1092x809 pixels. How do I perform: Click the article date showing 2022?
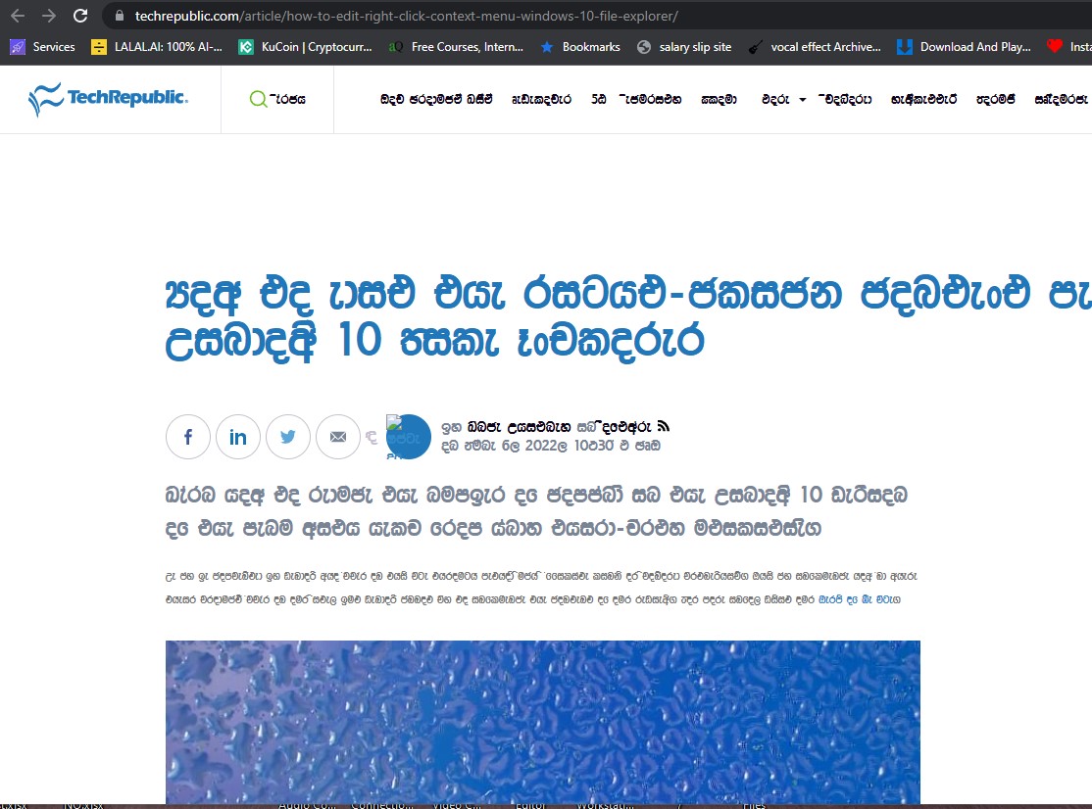[551, 446]
